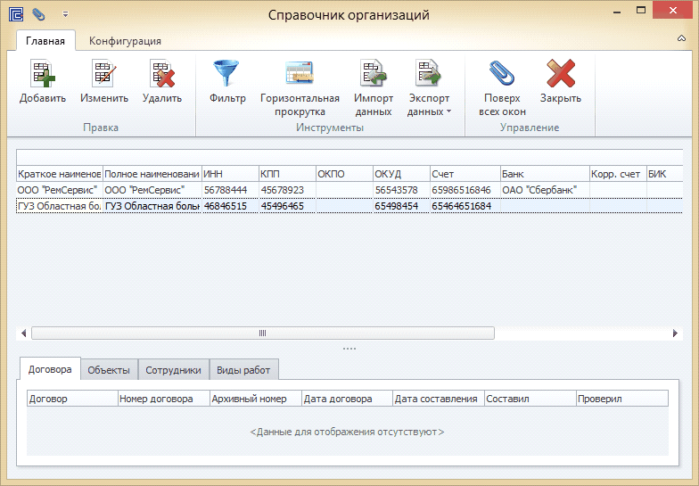699x486 pixels.
Task: Open the Виды работ tab
Action: 243,370
